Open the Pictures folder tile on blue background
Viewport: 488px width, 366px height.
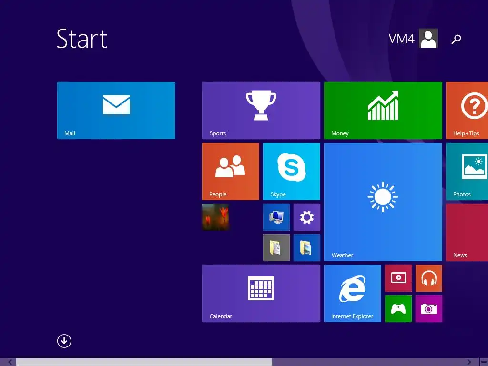(306, 248)
